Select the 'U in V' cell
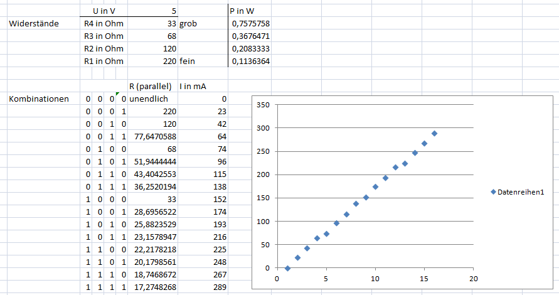559x295 pixels. (104, 11)
